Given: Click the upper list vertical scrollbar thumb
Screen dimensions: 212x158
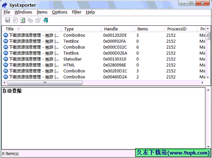Looking at the screenshot, I should tap(208, 36).
